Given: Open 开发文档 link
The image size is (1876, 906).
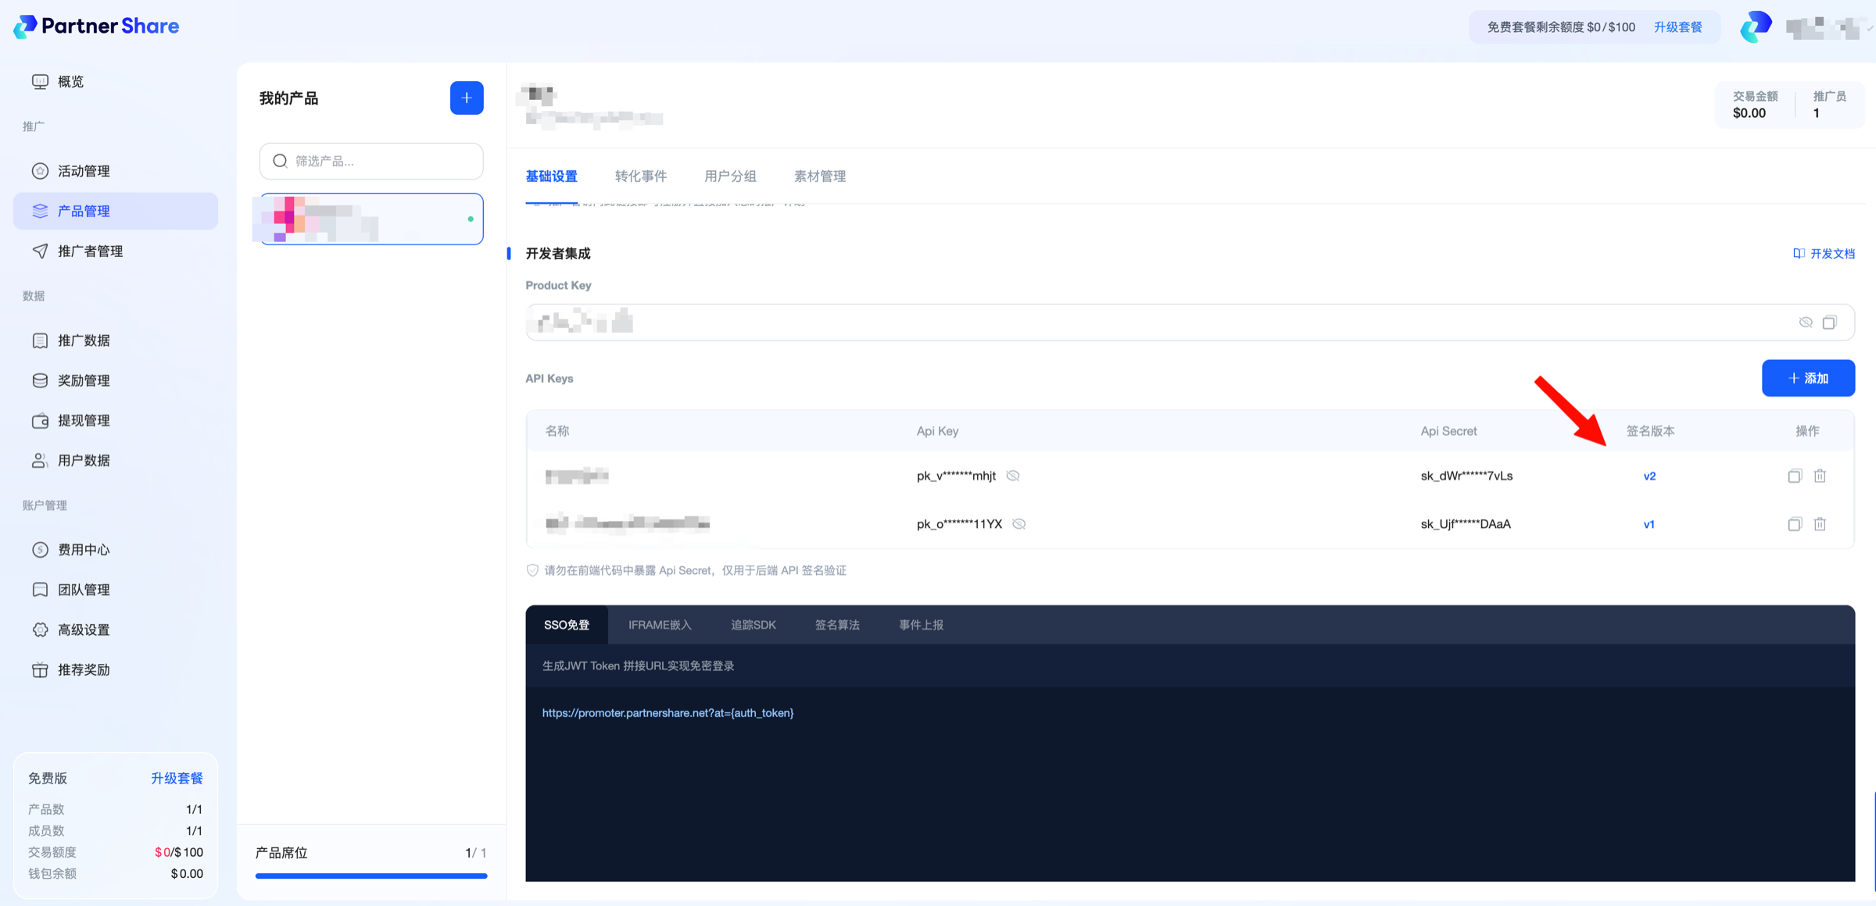Looking at the screenshot, I should 1824,253.
